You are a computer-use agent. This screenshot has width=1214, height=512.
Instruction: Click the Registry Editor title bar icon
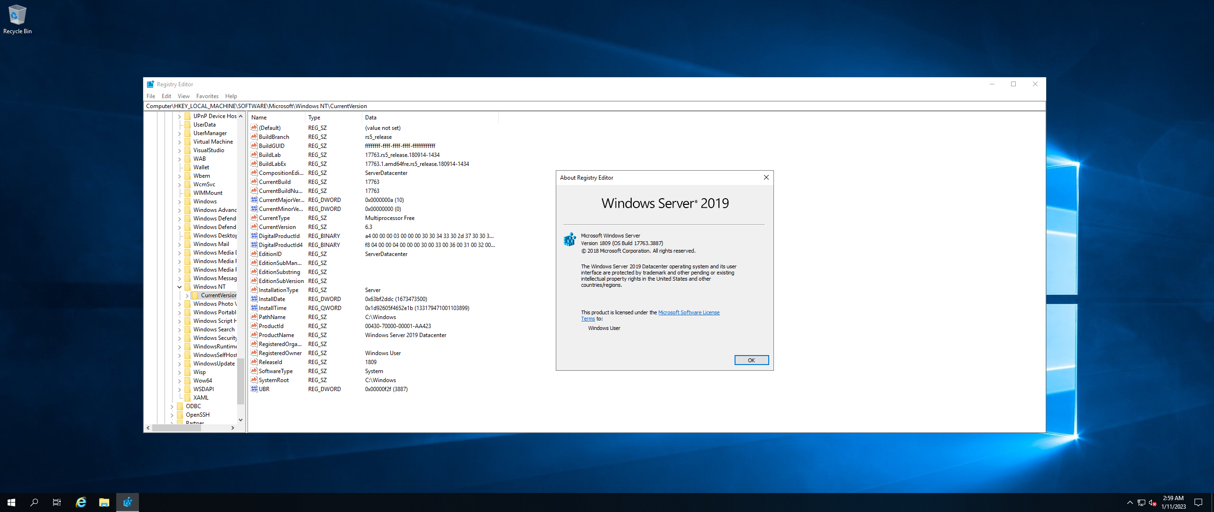click(x=150, y=84)
